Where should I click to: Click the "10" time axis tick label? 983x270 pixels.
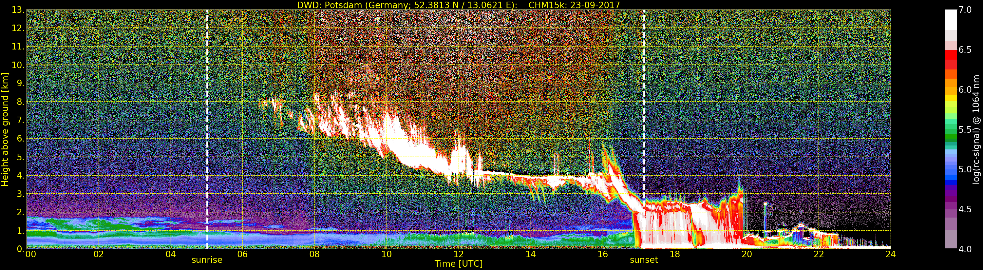tap(387, 254)
